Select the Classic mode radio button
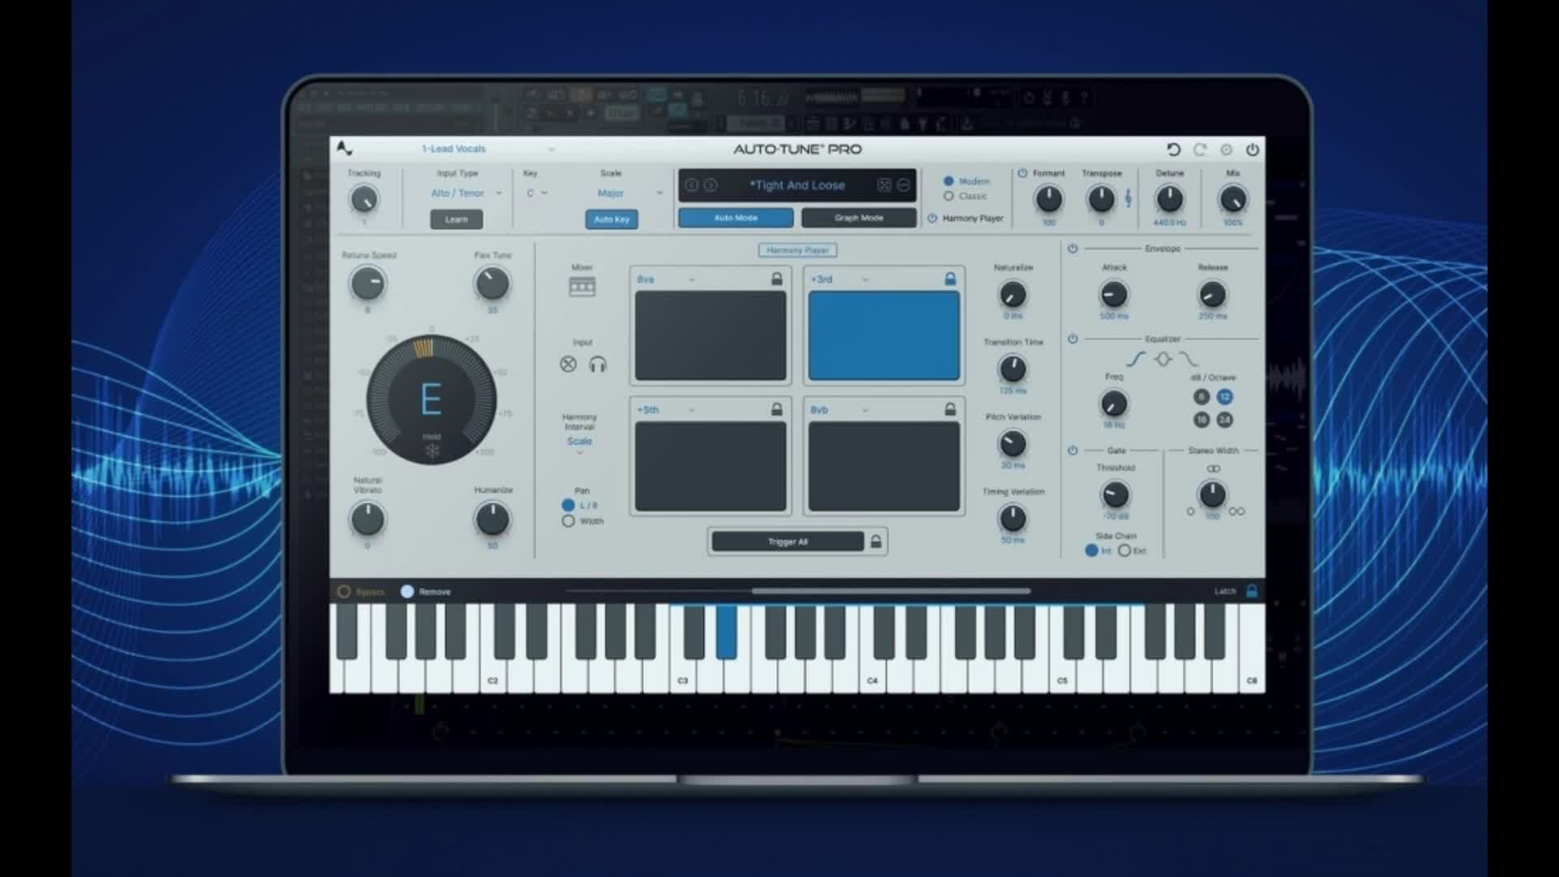Screen dimensions: 1559x877 pos(948,195)
